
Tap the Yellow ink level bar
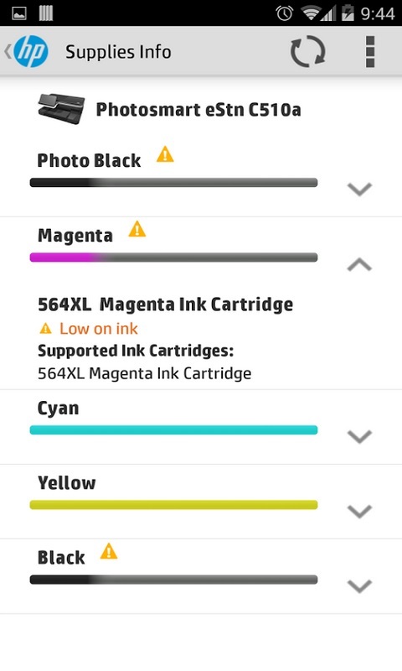click(173, 505)
